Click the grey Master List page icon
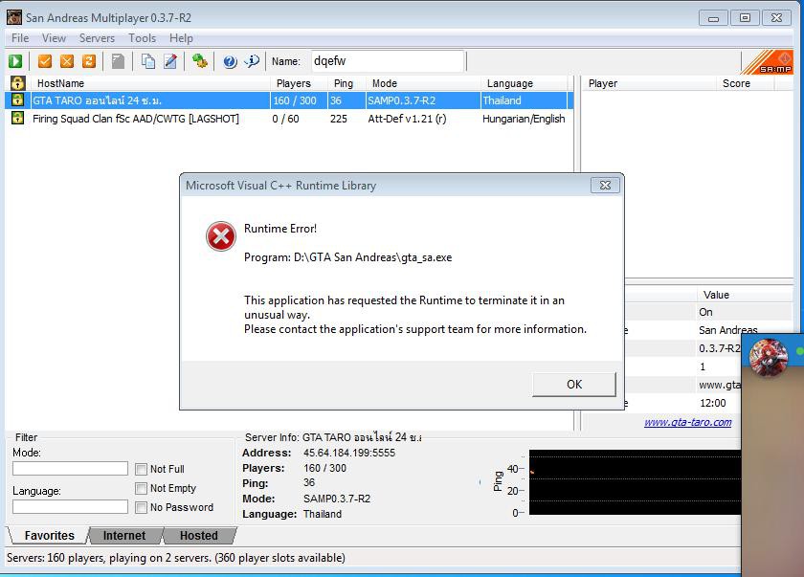This screenshot has height=577, width=804. 118,61
